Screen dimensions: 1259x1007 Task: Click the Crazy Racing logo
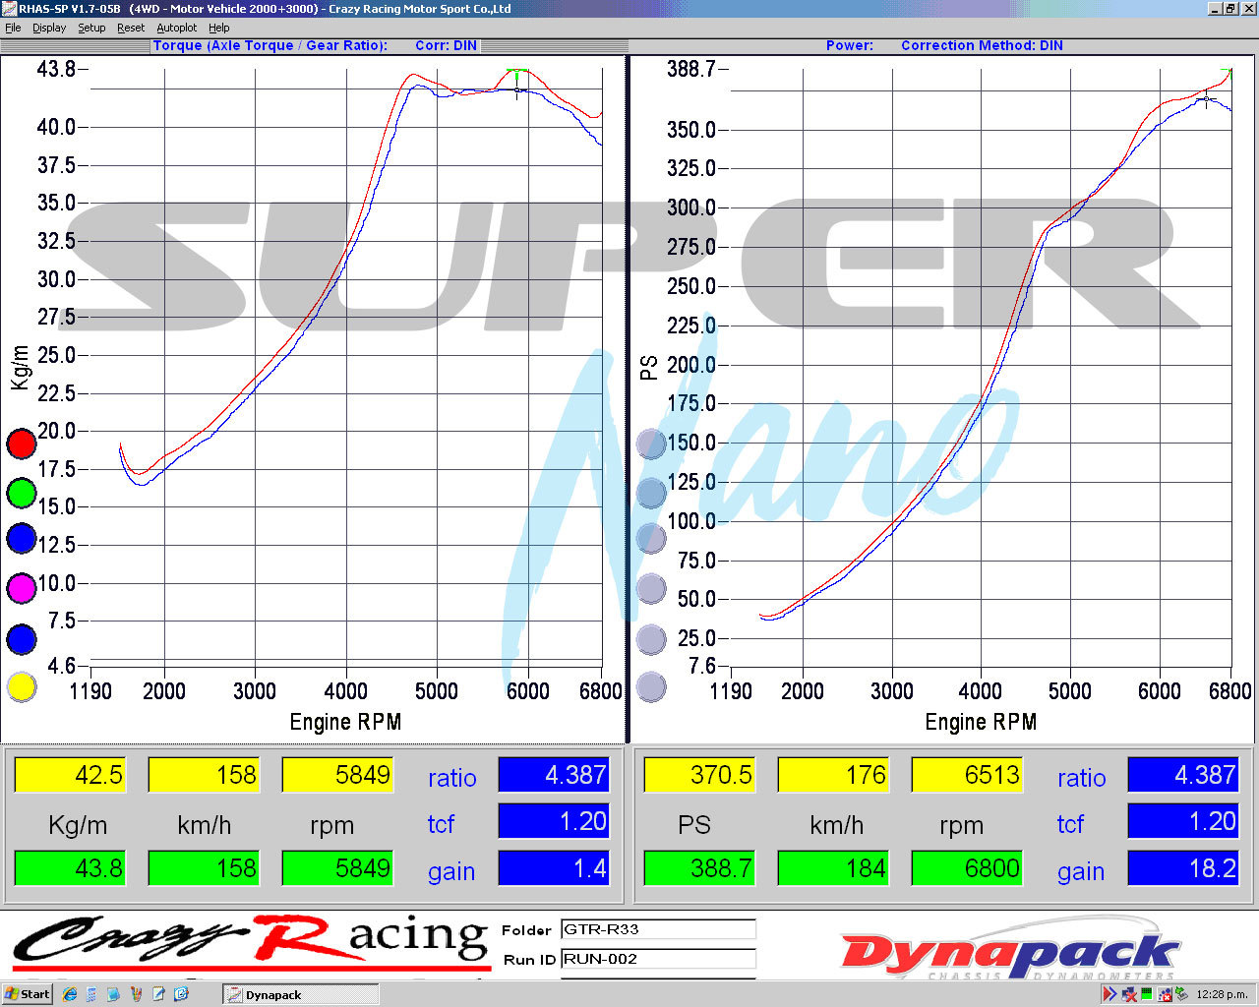[x=251, y=942]
